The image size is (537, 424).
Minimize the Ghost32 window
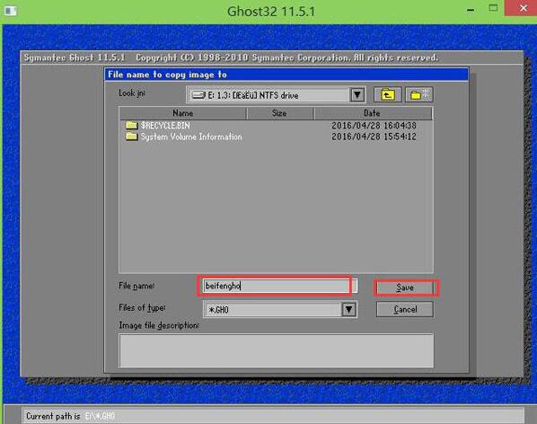pos(471,10)
